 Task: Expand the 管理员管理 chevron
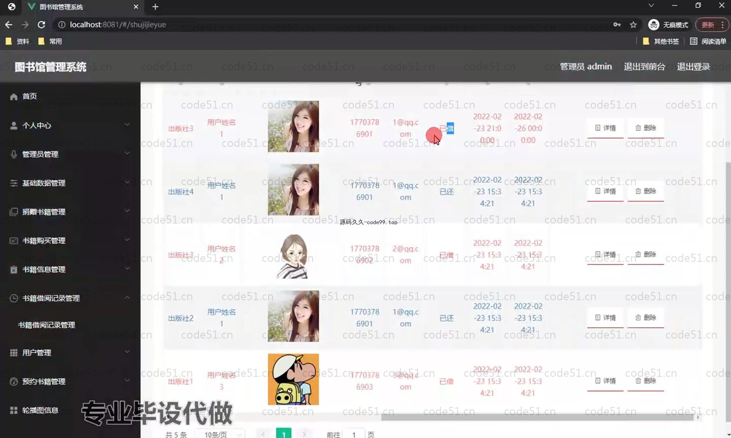pos(127,153)
